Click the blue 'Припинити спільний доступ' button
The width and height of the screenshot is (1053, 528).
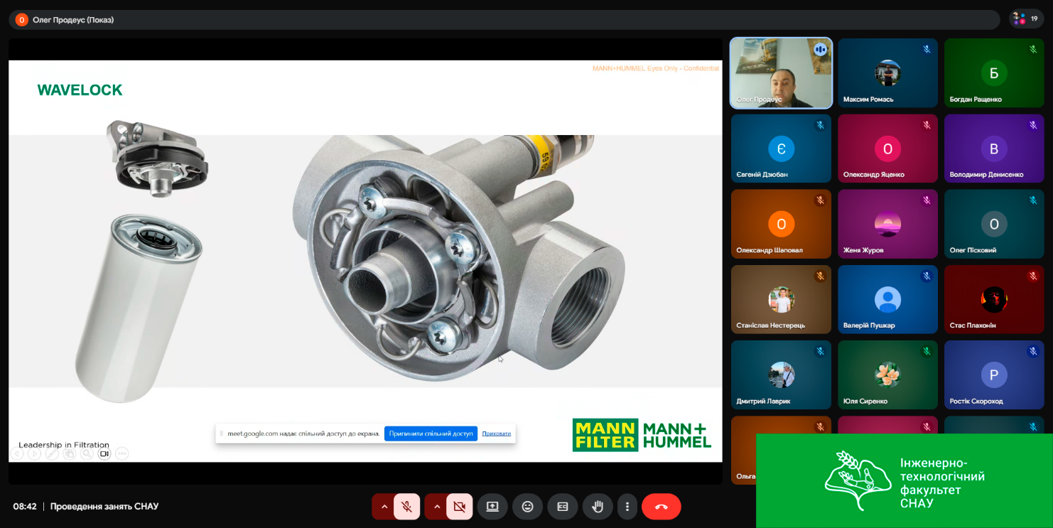pyautogui.click(x=431, y=433)
